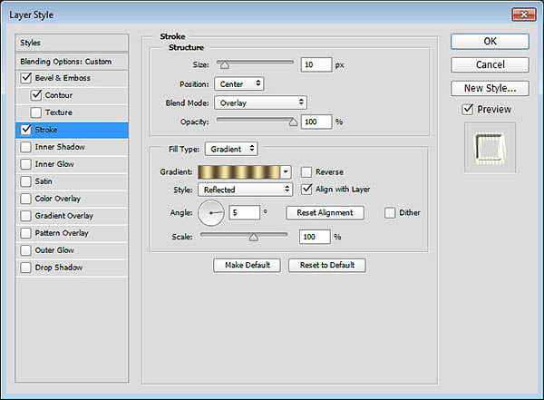
Task: Click Reset to Default button
Action: (x=326, y=265)
